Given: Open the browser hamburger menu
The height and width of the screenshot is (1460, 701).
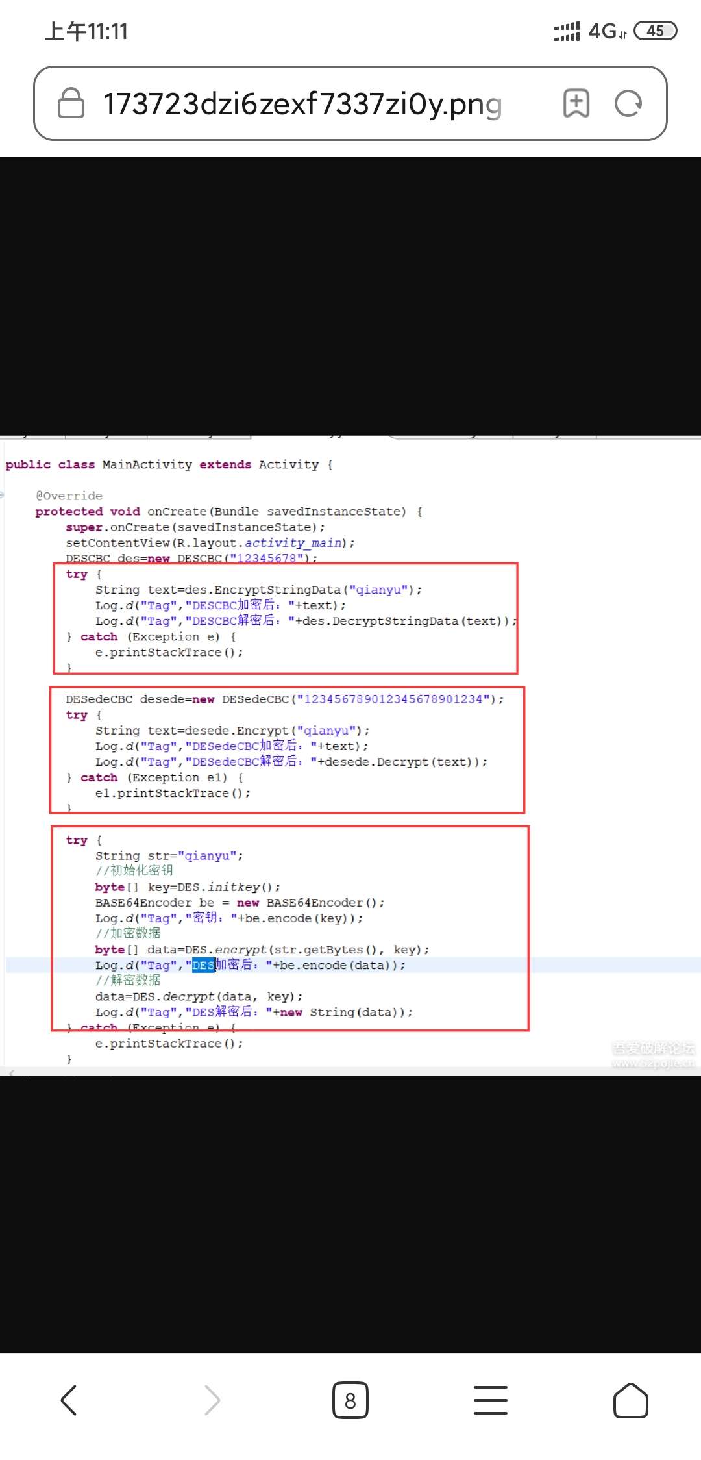Looking at the screenshot, I should click(491, 1400).
